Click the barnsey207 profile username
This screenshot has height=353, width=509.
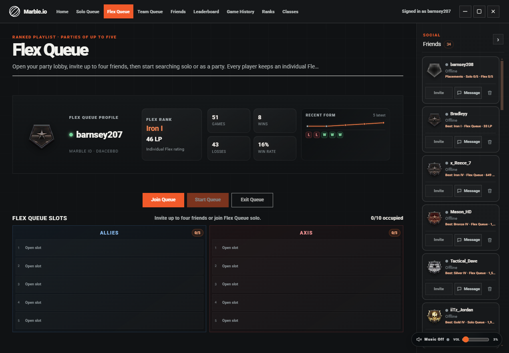(99, 135)
